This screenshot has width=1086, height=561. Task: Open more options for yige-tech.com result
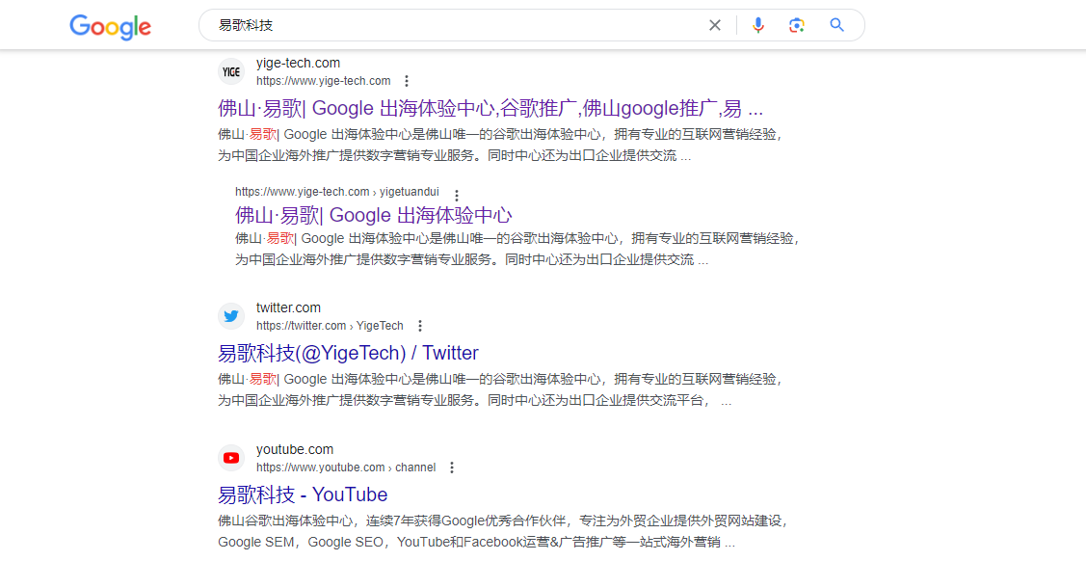click(407, 81)
